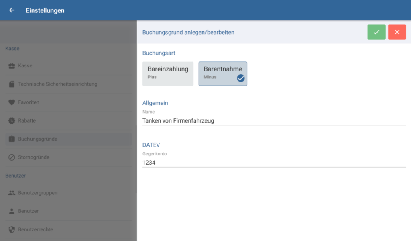The height and width of the screenshot is (241, 411).
Task: Select the Benutzergruppen group icon
Action: (11, 193)
